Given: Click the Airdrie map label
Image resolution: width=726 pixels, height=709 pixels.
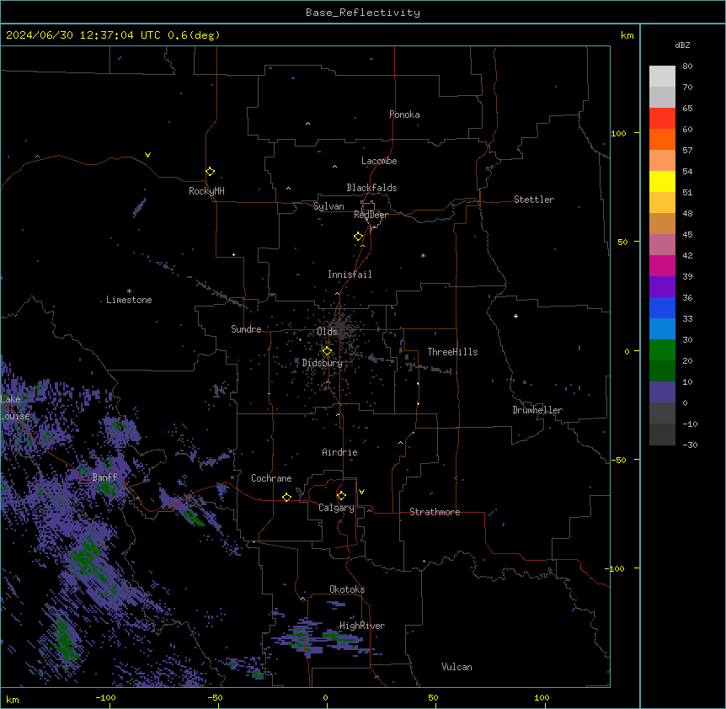Looking at the screenshot, I should pyautogui.click(x=340, y=452).
